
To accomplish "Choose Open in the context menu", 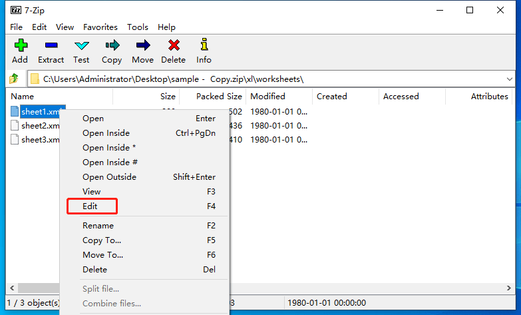I will point(145,119).
